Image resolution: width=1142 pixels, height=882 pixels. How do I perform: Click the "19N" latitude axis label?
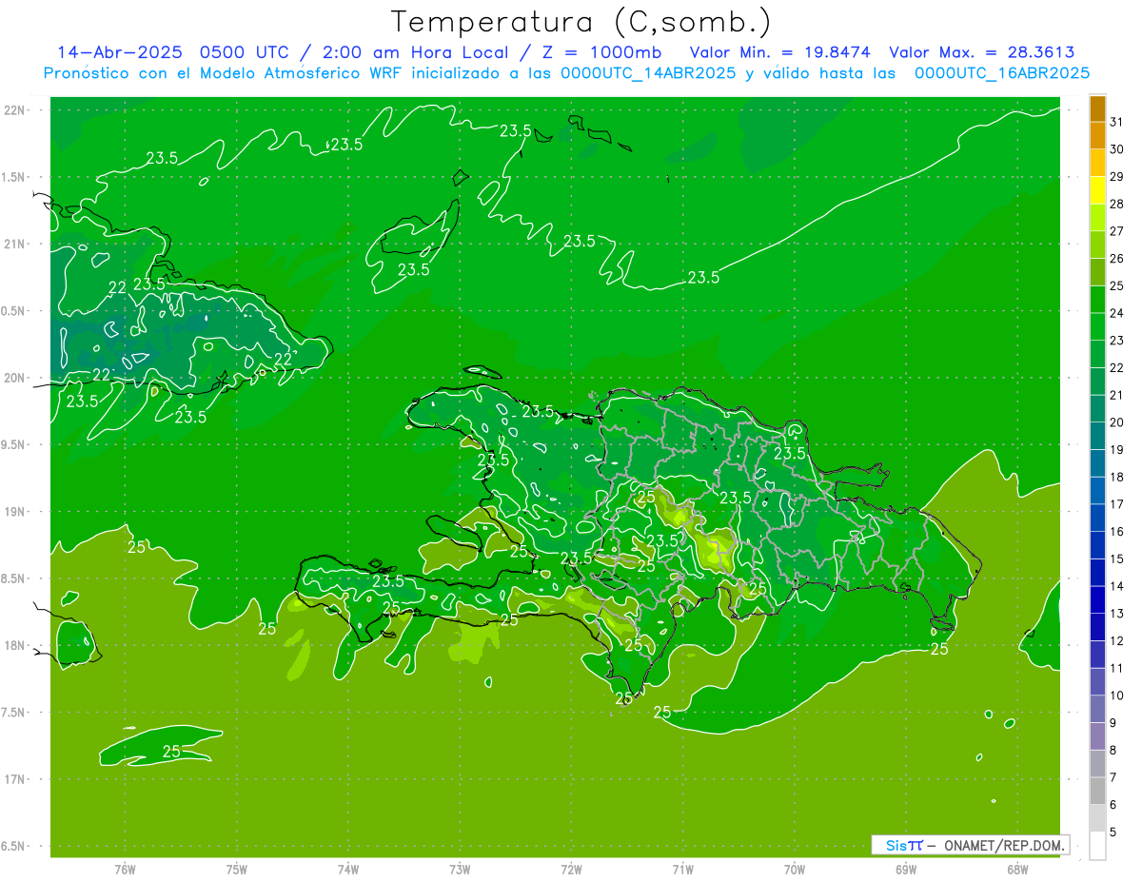[14, 512]
